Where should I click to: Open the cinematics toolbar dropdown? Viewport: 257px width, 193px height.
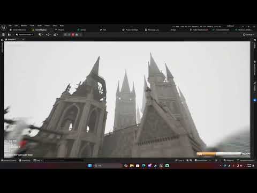56,35
